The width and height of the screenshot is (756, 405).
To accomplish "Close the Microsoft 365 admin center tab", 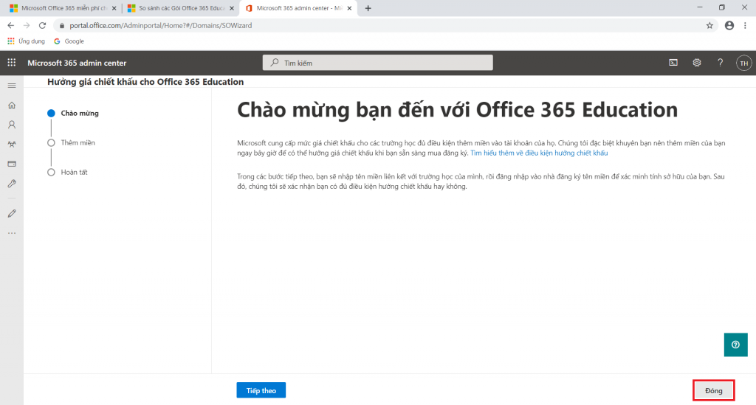I will (x=349, y=8).
